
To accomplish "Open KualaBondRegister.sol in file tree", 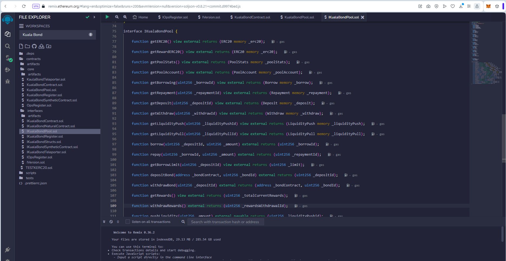I will tap(44, 95).
